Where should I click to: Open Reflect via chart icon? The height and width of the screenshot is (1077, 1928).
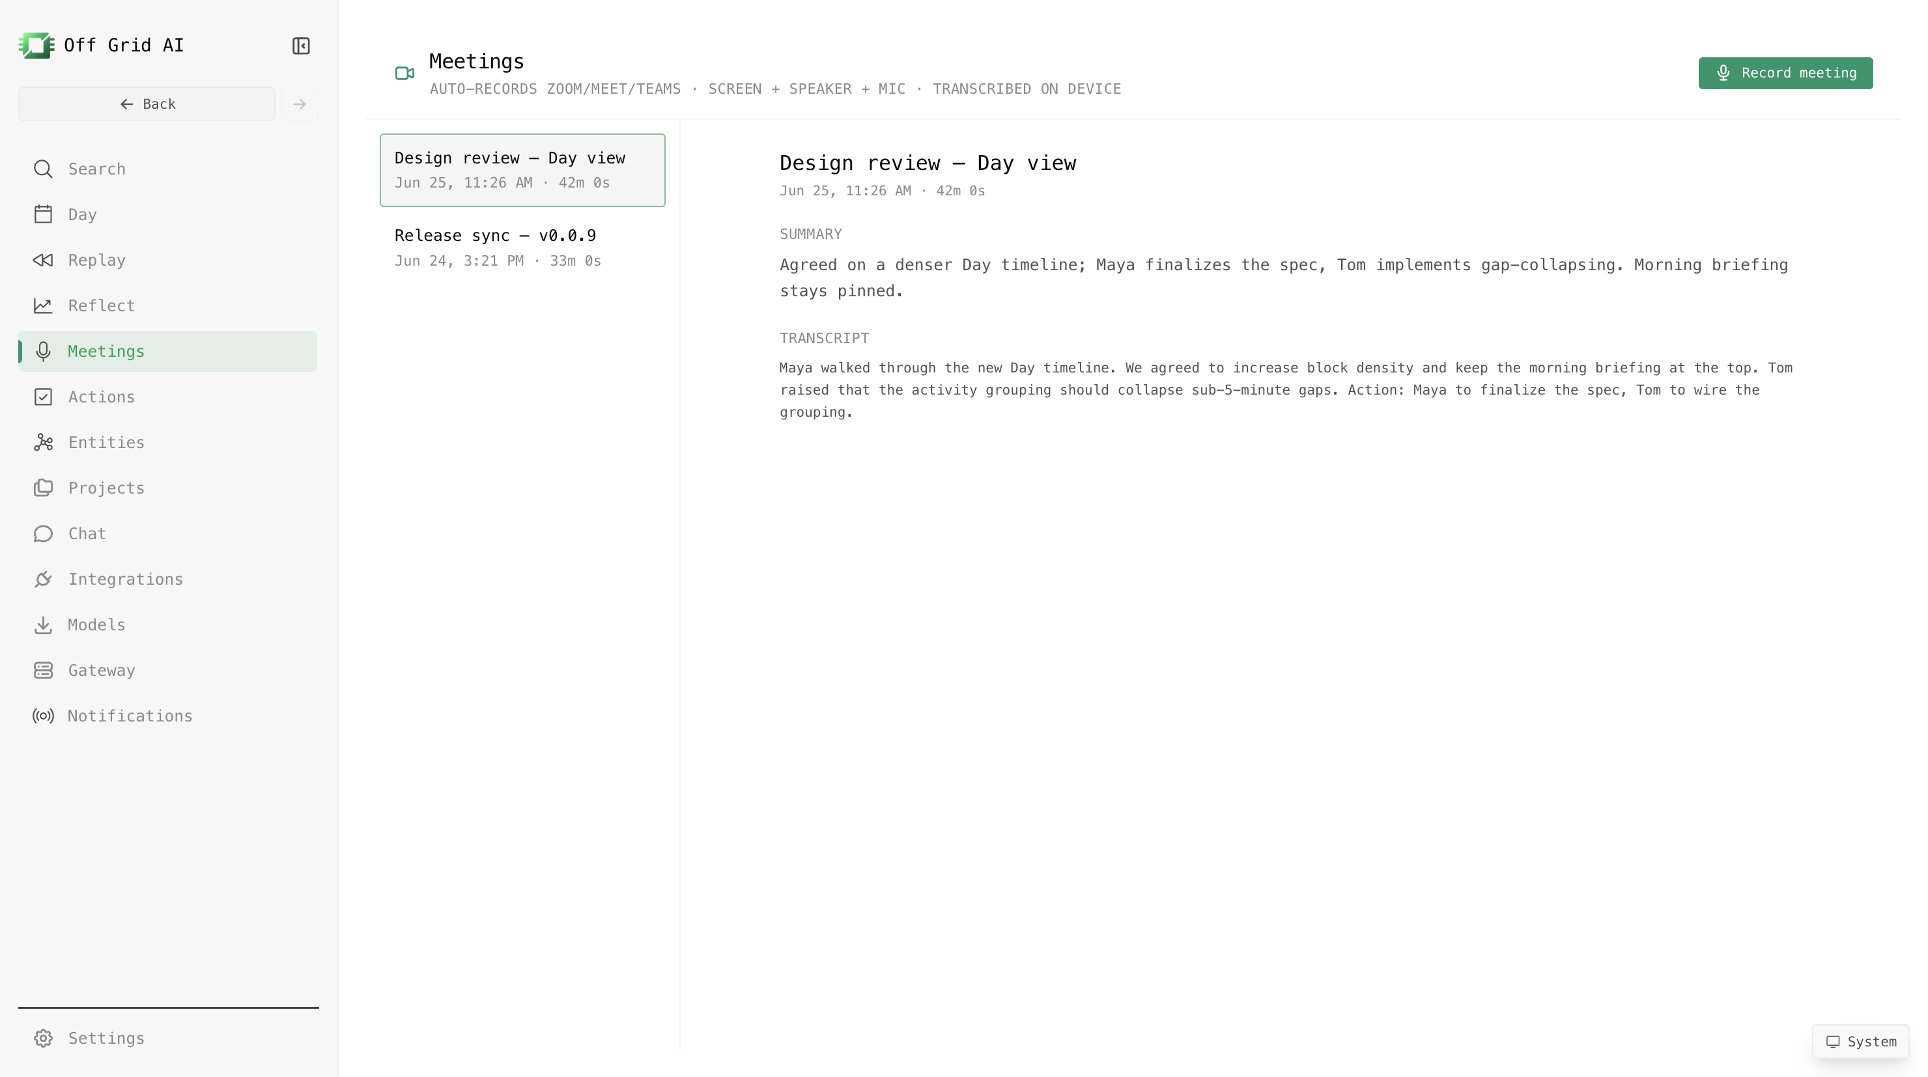coord(44,306)
